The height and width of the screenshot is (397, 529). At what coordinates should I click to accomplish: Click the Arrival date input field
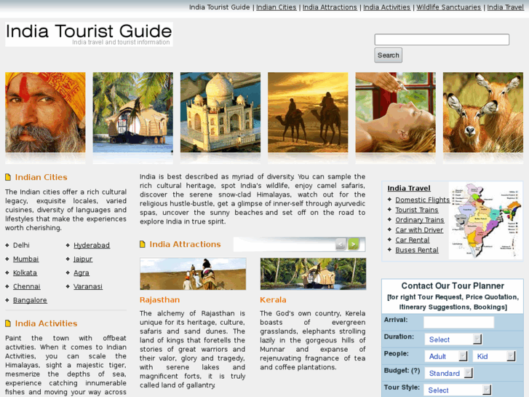(x=459, y=322)
